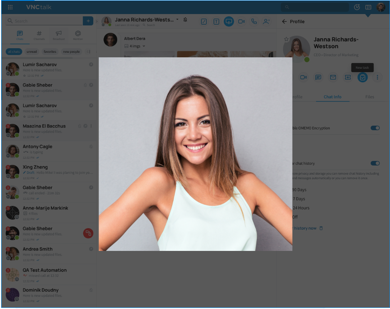Click the email icon in profile actions
The image size is (390, 309).
[333, 77]
